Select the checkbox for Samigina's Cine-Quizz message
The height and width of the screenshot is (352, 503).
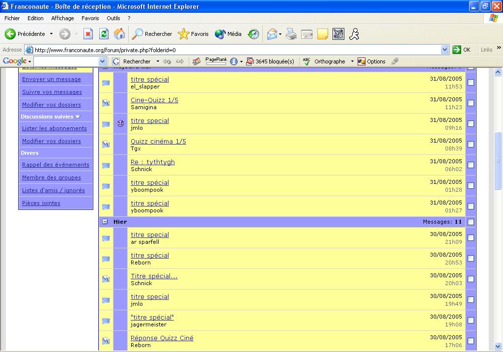pos(471,103)
